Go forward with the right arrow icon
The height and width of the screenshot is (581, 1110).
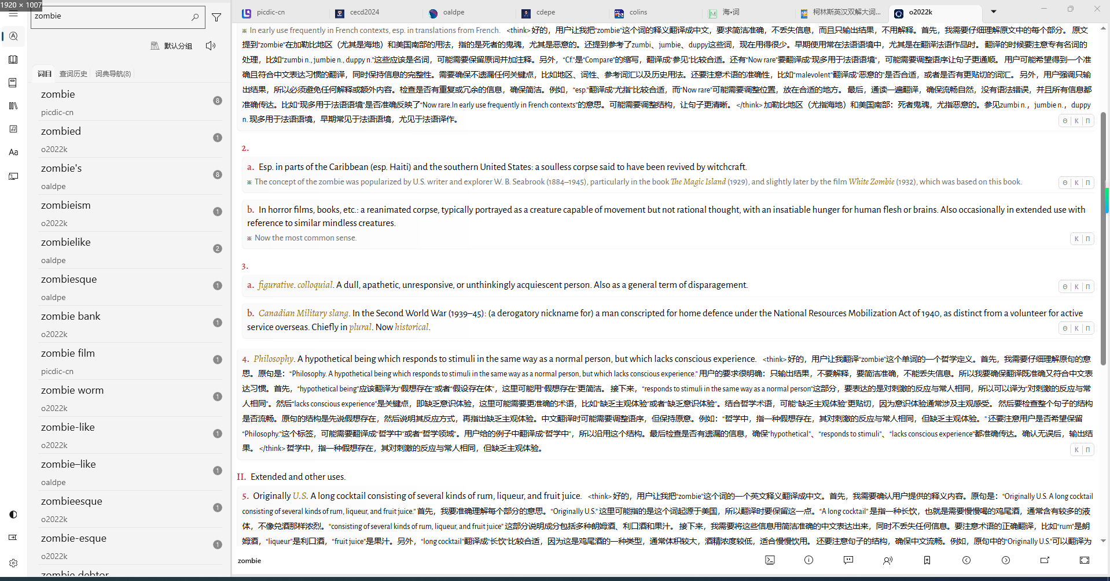(x=1006, y=560)
